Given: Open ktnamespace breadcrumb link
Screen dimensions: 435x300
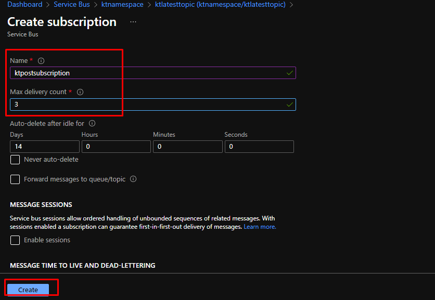Looking at the screenshot, I should [122, 5].
